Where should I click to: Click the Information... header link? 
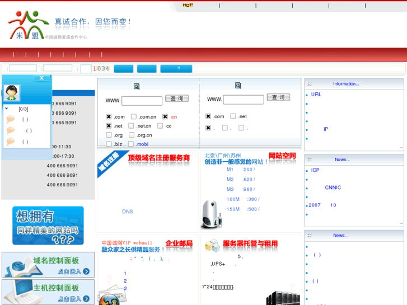pyautogui.click(x=346, y=83)
